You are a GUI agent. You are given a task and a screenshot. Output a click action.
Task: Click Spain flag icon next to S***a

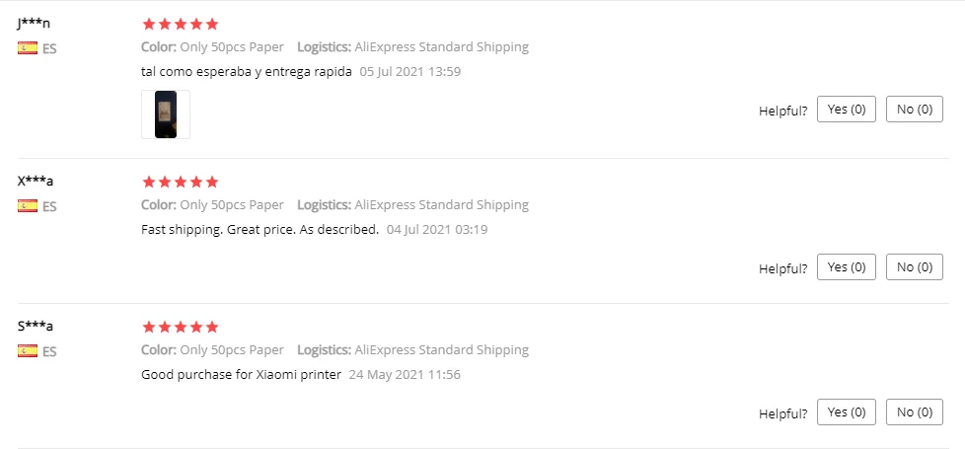tap(28, 350)
